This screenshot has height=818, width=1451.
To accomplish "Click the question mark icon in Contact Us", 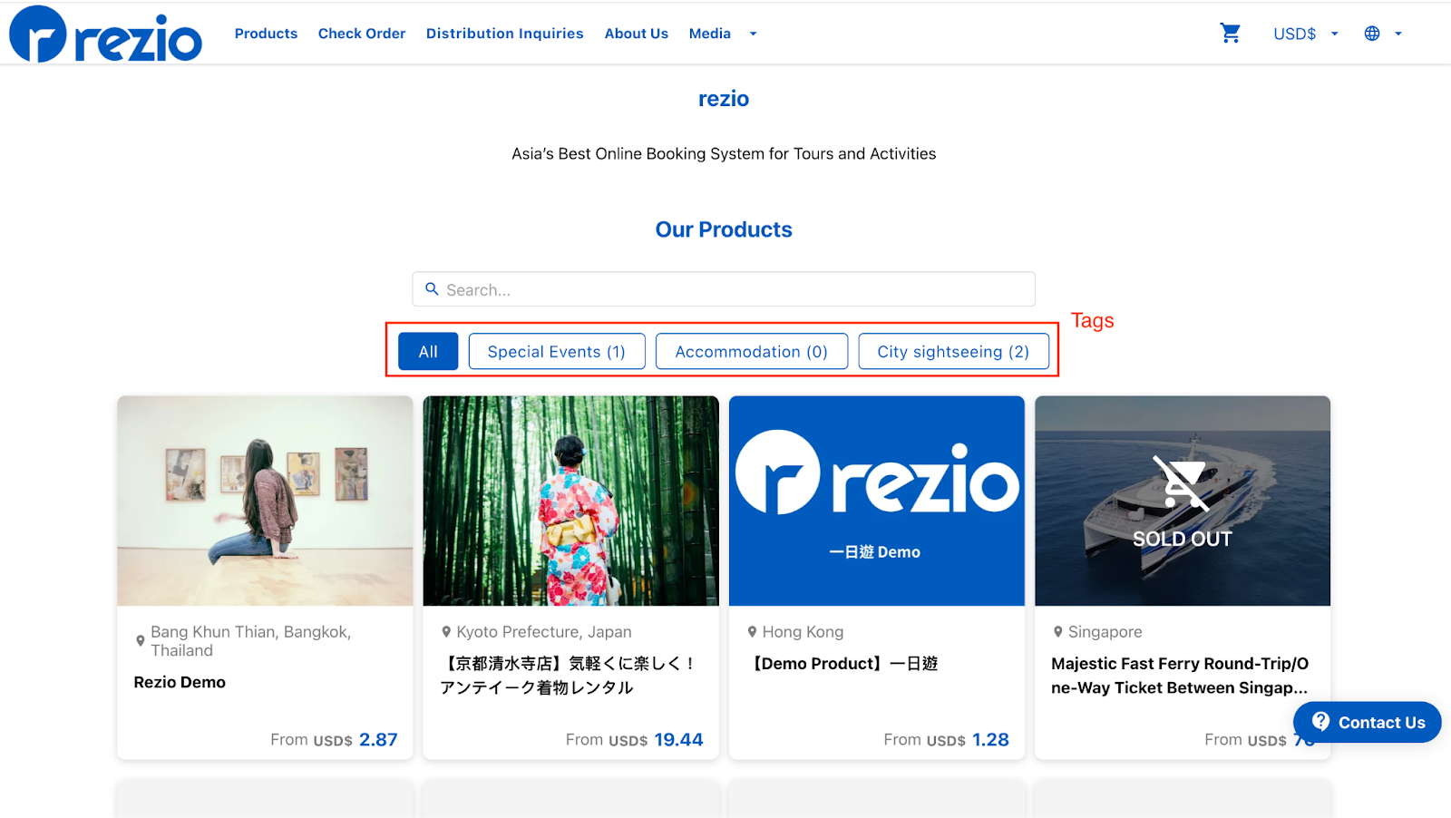I will [1320, 721].
